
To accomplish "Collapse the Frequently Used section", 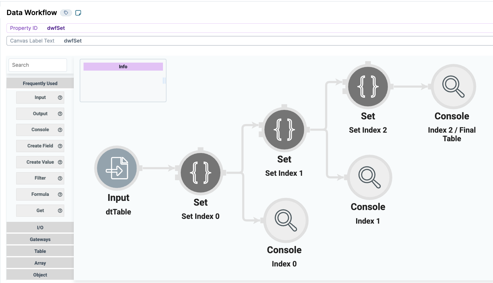I will coord(40,83).
